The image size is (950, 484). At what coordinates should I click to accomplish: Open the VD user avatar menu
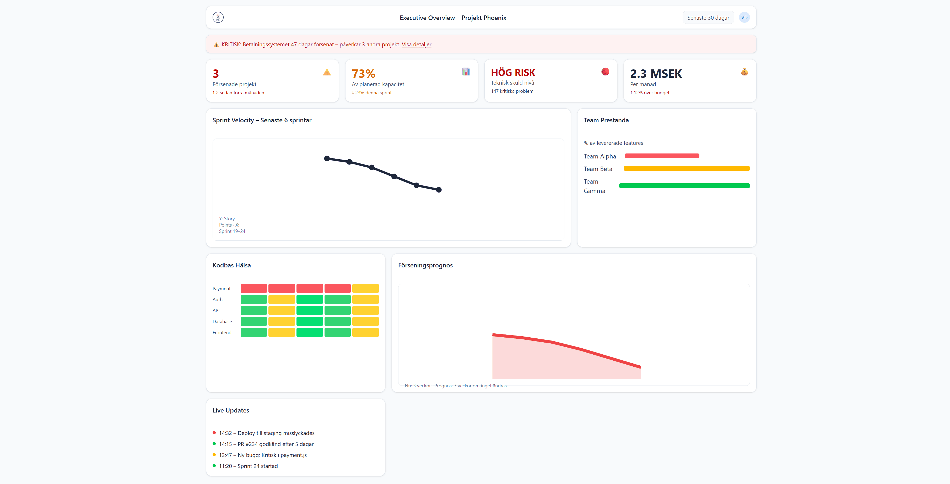coord(744,17)
